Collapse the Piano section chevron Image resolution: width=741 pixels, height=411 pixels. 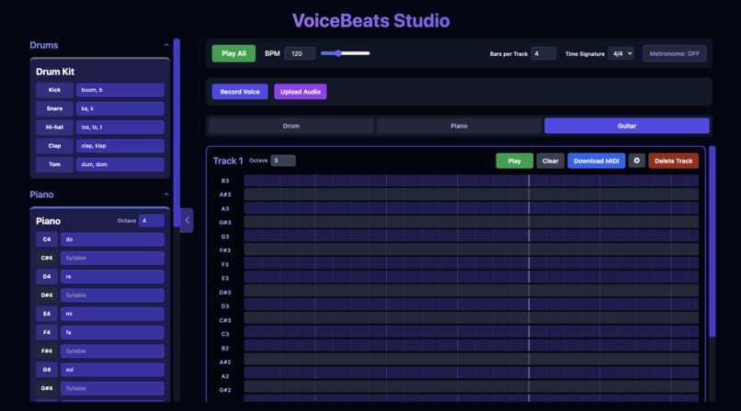point(166,194)
